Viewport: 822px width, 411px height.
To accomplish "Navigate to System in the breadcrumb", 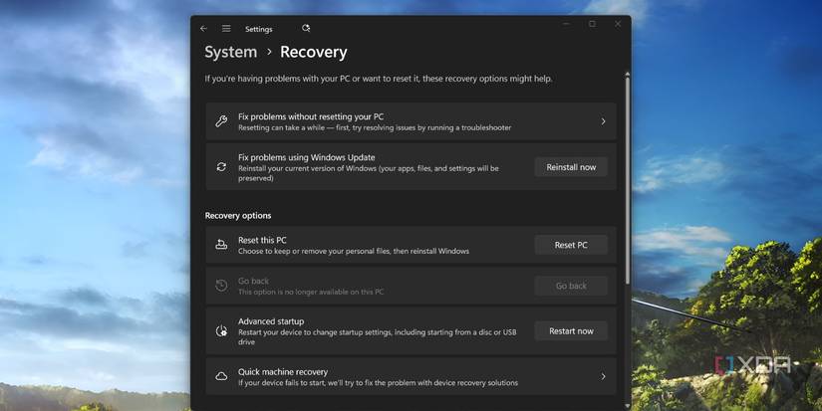I will coord(231,52).
